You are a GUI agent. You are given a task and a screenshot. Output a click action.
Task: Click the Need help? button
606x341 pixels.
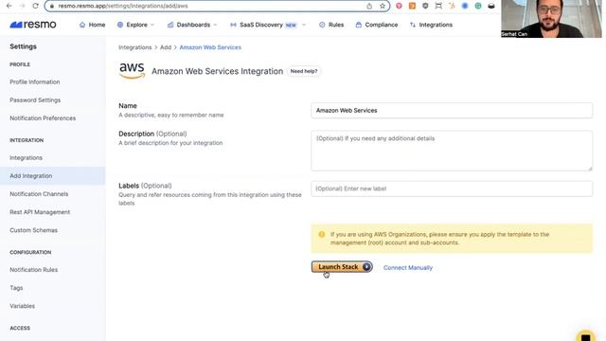[304, 71]
